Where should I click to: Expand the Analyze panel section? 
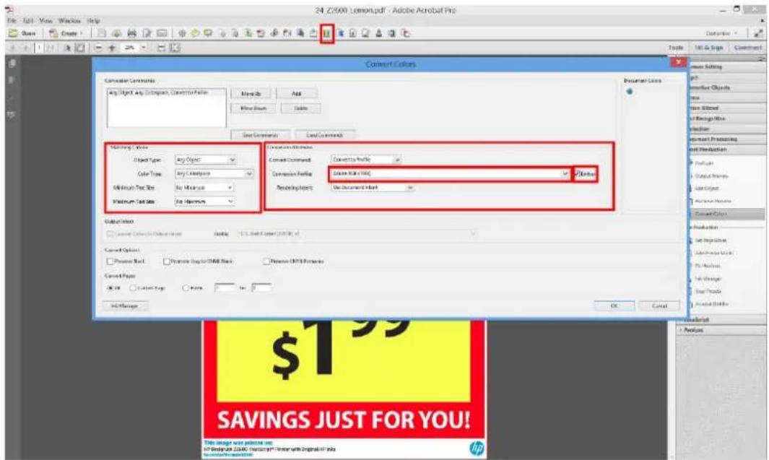693,330
